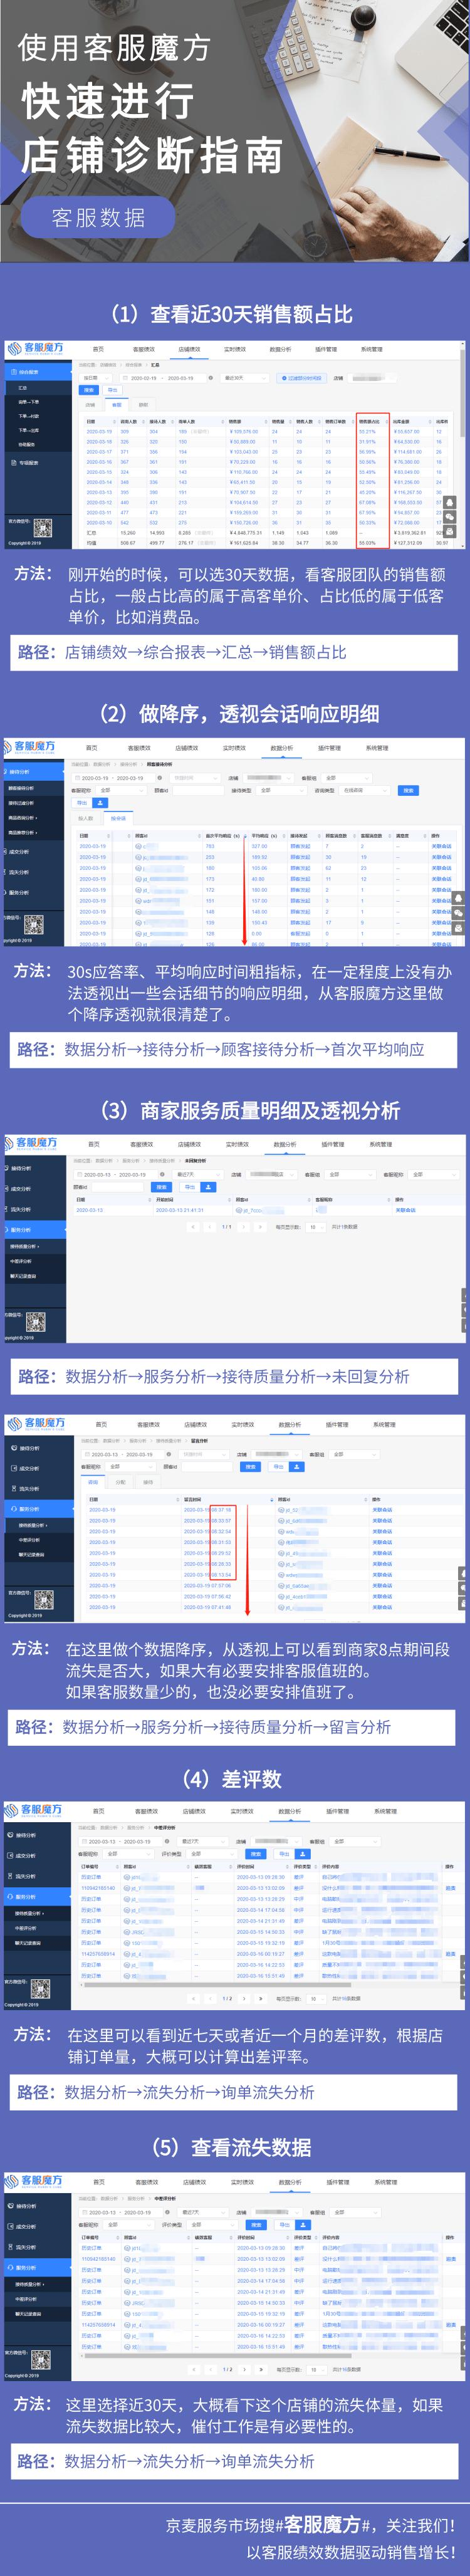Viewport: 470px width, 2576px height.
Task: Click 关联会话 link in 未回复分析 table row
Action: (x=405, y=1210)
